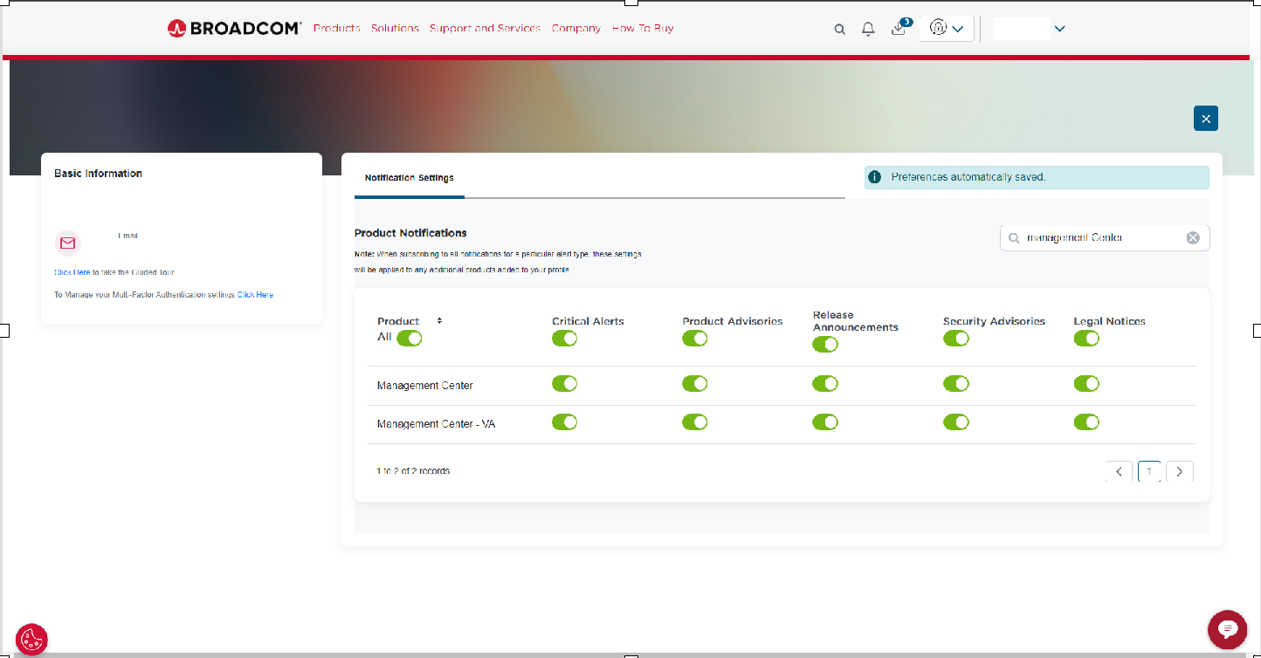Toggle Security Advisories for Management Center - VA
The width and height of the screenshot is (1261, 658).
tap(955, 422)
